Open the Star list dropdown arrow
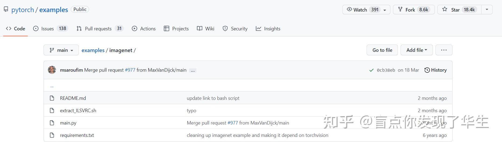Image resolution: width=502 pixels, height=142 pixels. click(x=487, y=10)
